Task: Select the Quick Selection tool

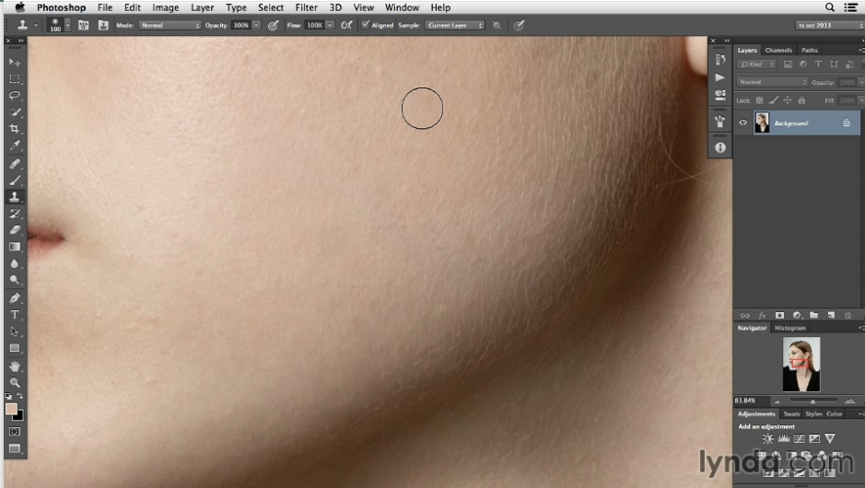Action: pyautogui.click(x=15, y=112)
